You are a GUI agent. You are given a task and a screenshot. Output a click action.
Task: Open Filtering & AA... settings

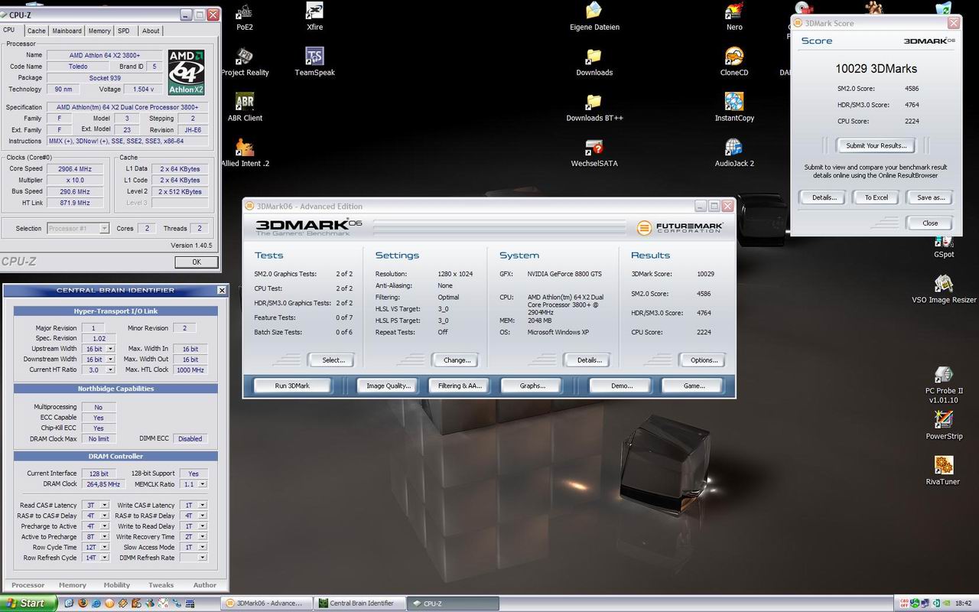tap(460, 386)
